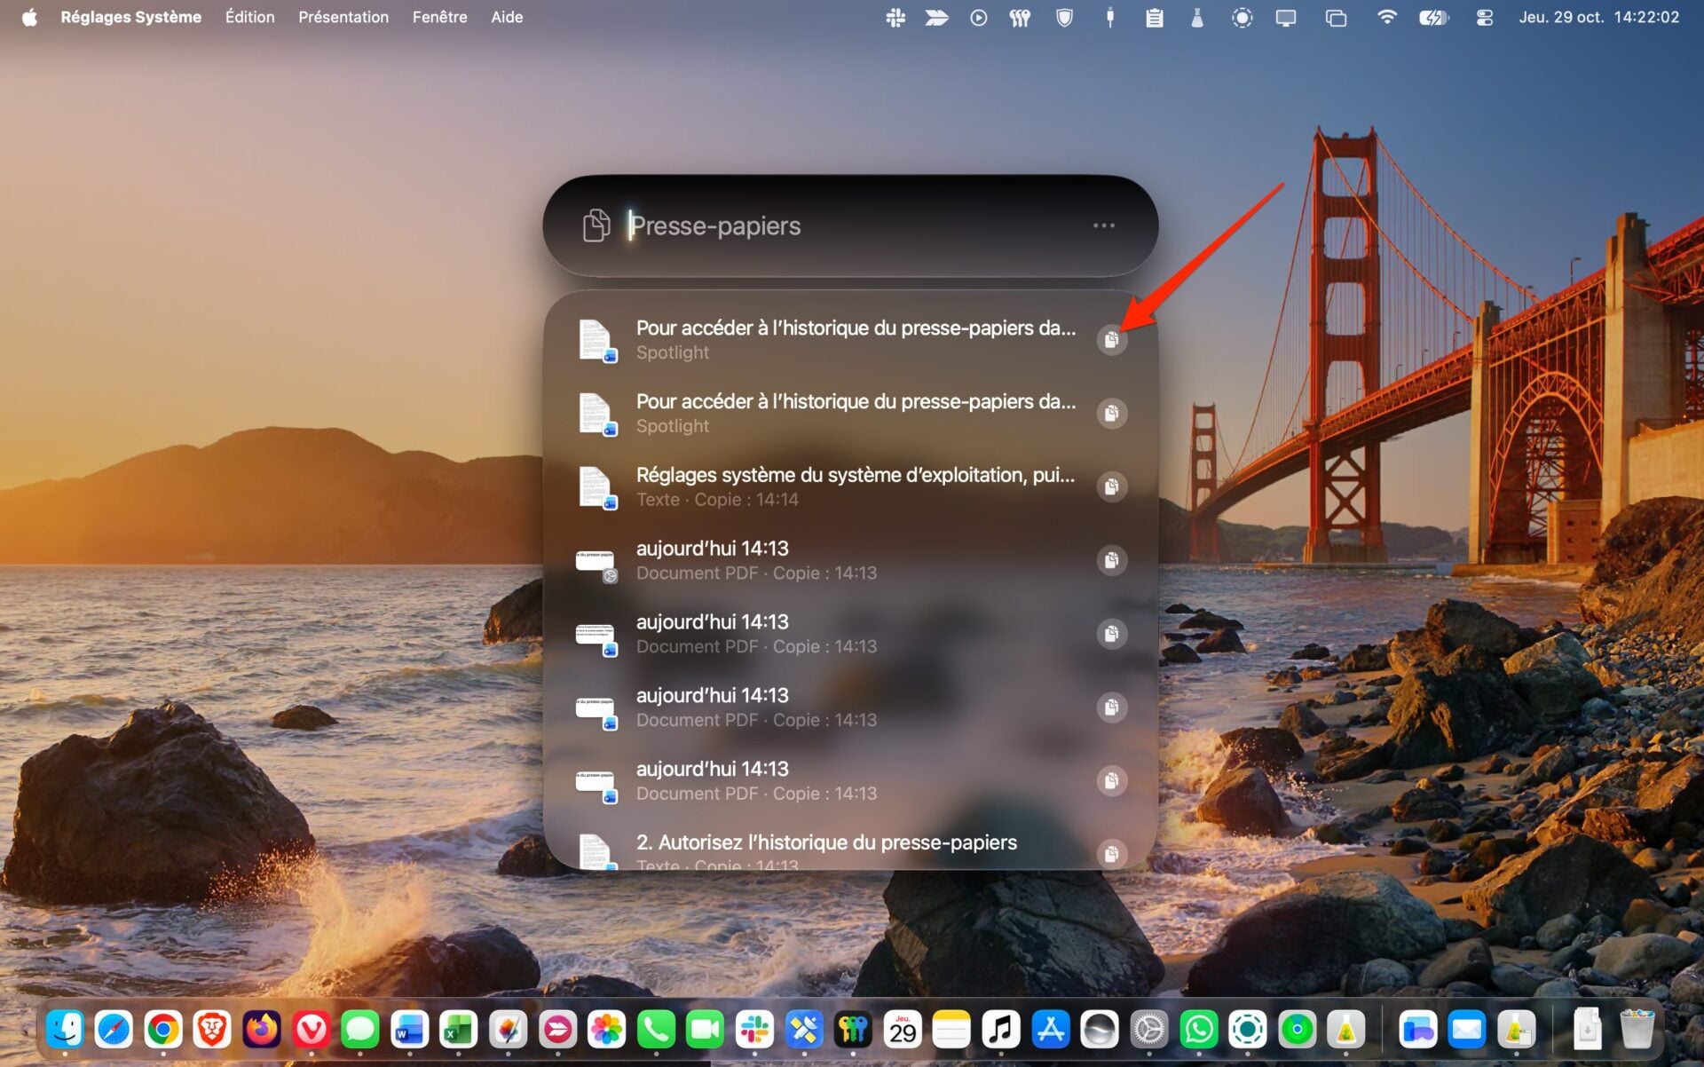Open Finder from the Dock
Viewport: 1704px width, 1067px height.
(x=65, y=1030)
